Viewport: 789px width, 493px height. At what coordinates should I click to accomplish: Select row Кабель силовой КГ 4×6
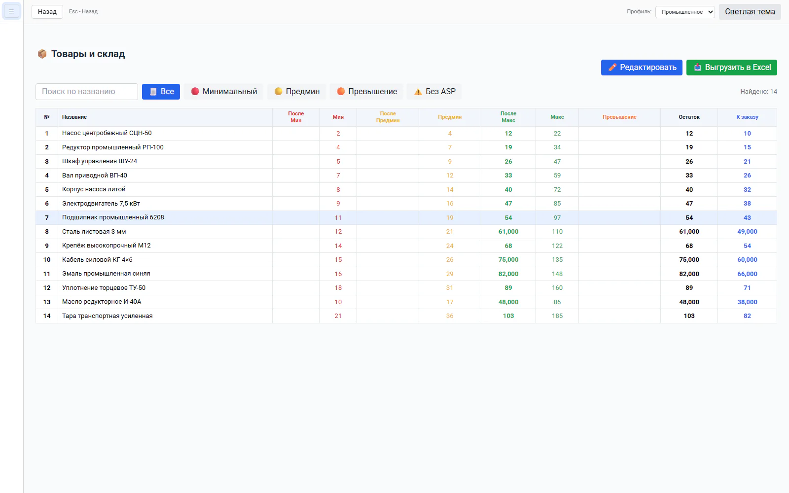click(406, 260)
